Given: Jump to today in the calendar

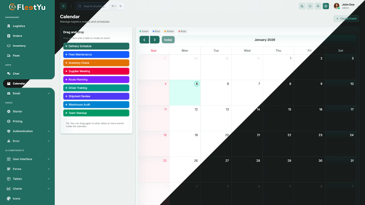Looking at the screenshot, I should point(168,40).
